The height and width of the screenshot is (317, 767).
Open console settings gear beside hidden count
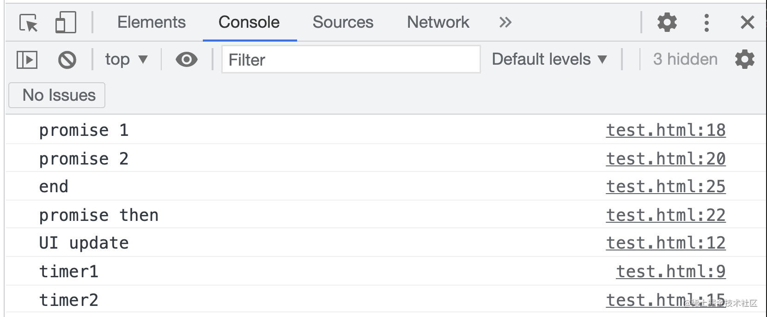point(744,60)
